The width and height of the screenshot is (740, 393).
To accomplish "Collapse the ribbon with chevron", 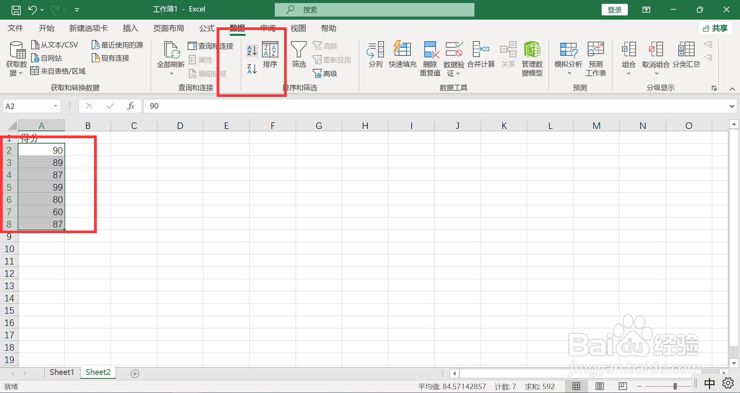I will (732, 89).
